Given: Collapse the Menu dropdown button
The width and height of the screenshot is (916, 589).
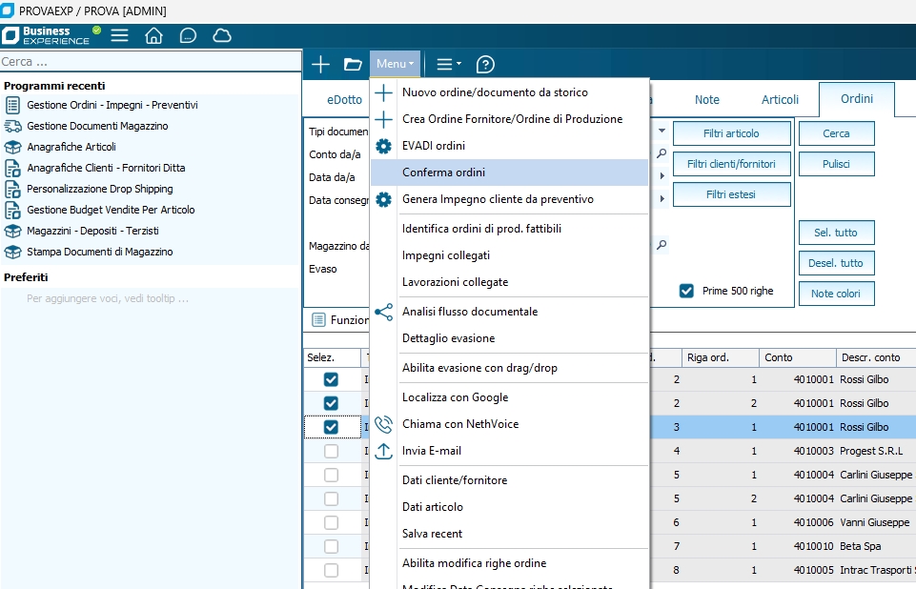Looking at the screenshot, I should click(395, 65).
